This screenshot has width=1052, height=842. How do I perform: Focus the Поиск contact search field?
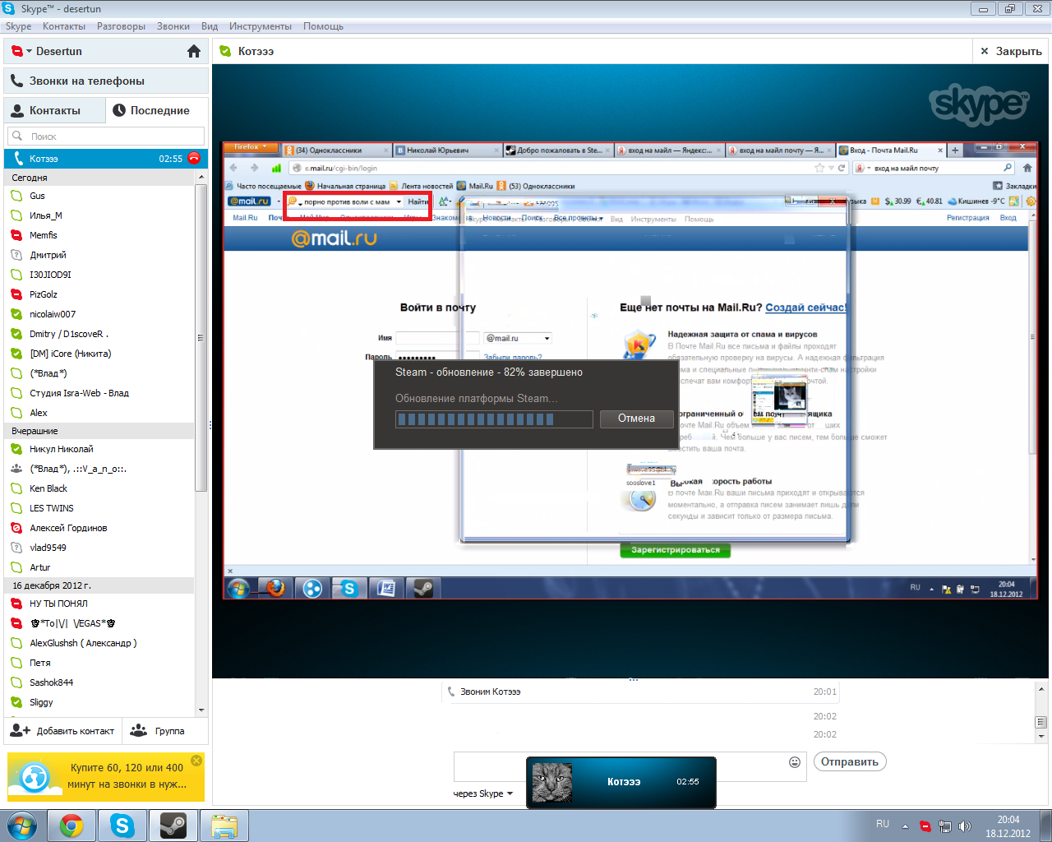[x=106, y=136]
